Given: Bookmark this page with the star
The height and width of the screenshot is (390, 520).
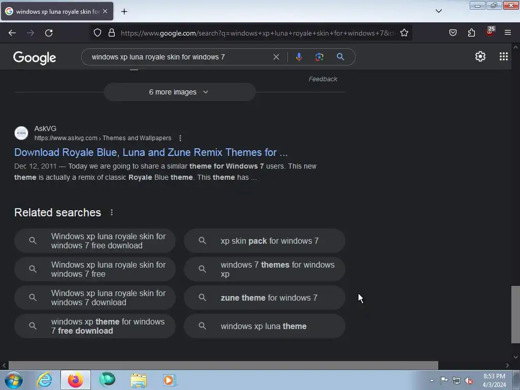Looking at the screenshot, I should pos(404,33).
